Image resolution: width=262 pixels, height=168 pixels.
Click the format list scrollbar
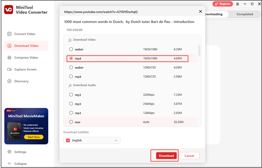199,51
